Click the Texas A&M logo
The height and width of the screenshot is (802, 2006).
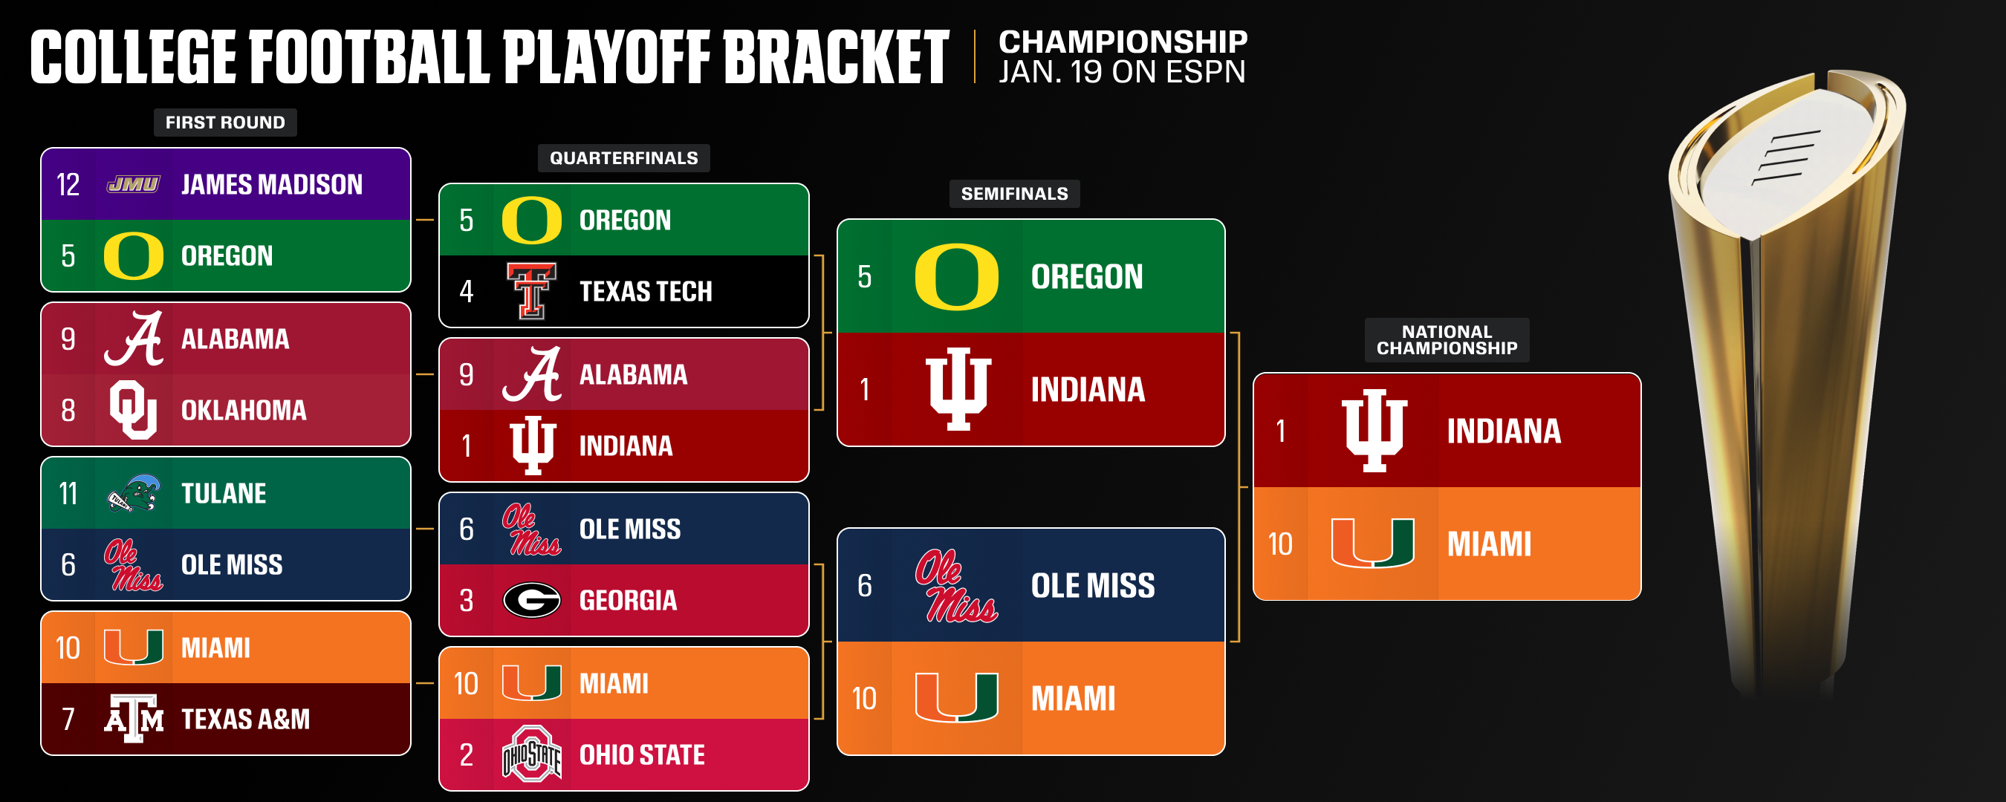click(x=133, y=718)
